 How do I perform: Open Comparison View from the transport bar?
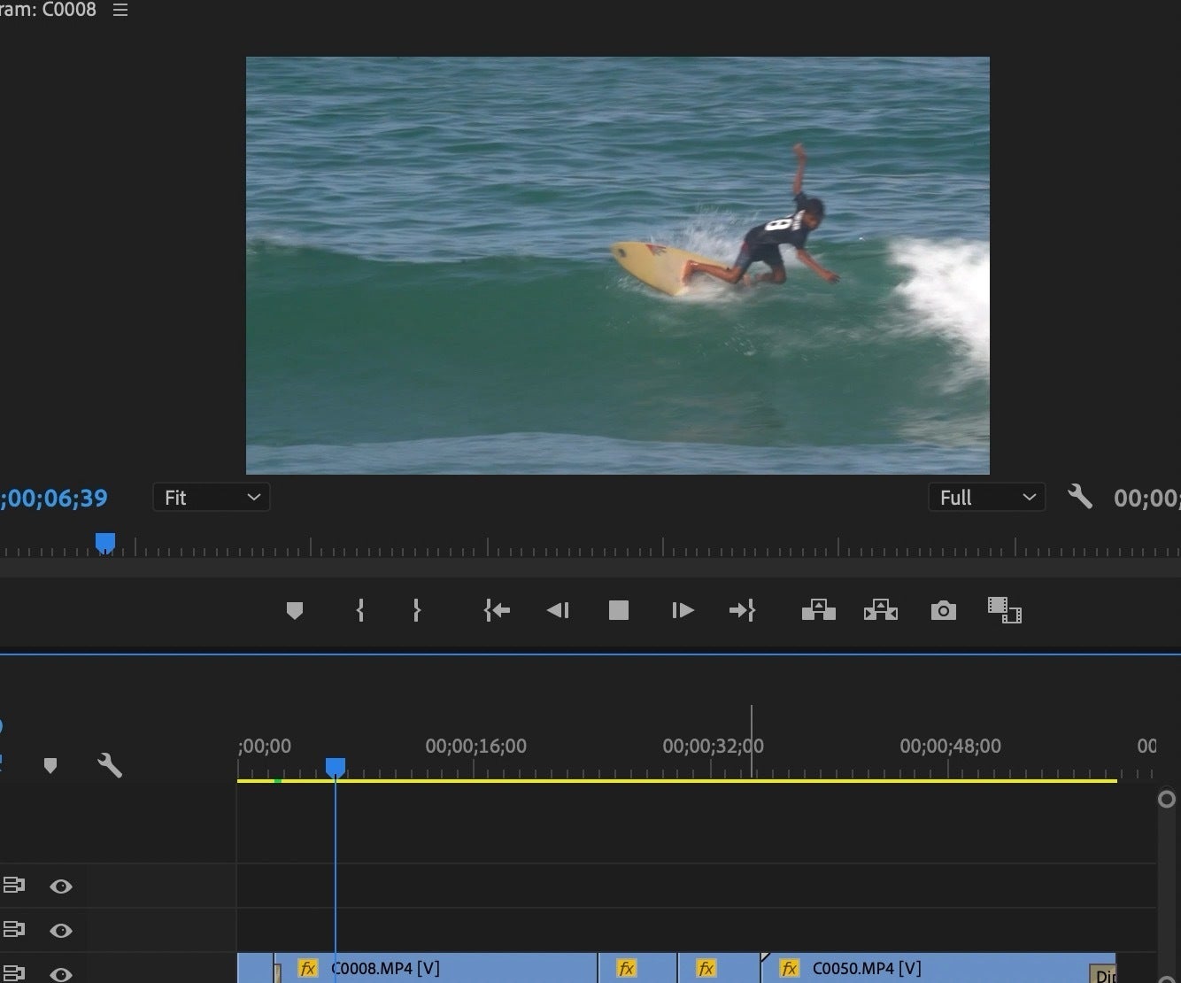[1004, 610]
